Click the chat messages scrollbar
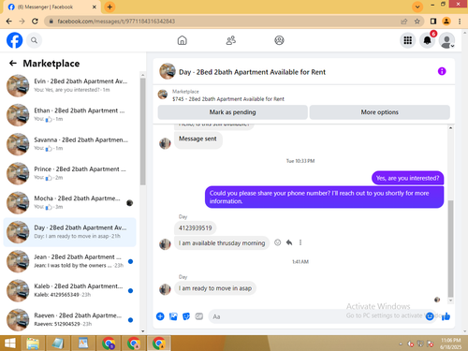 pos(450,248)
